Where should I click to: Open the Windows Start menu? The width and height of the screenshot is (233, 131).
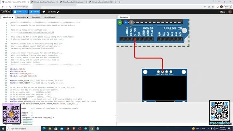tap(3, 128)
